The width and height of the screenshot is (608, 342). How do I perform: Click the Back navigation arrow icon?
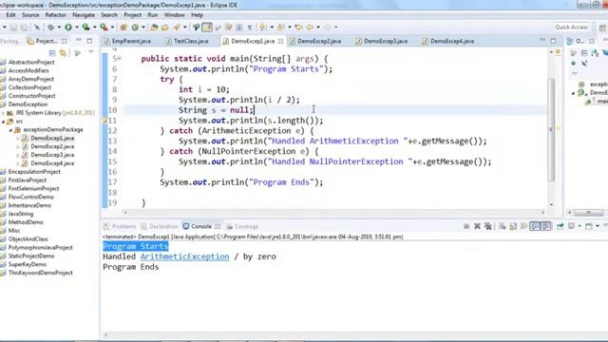click(311, 28)
